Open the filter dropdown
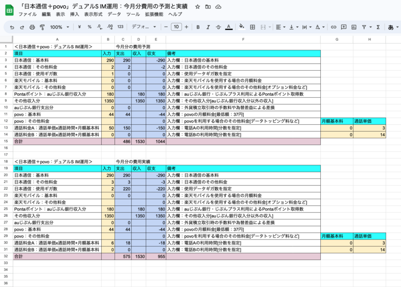This screenshot has width=401, height=287. pos(366,27)
